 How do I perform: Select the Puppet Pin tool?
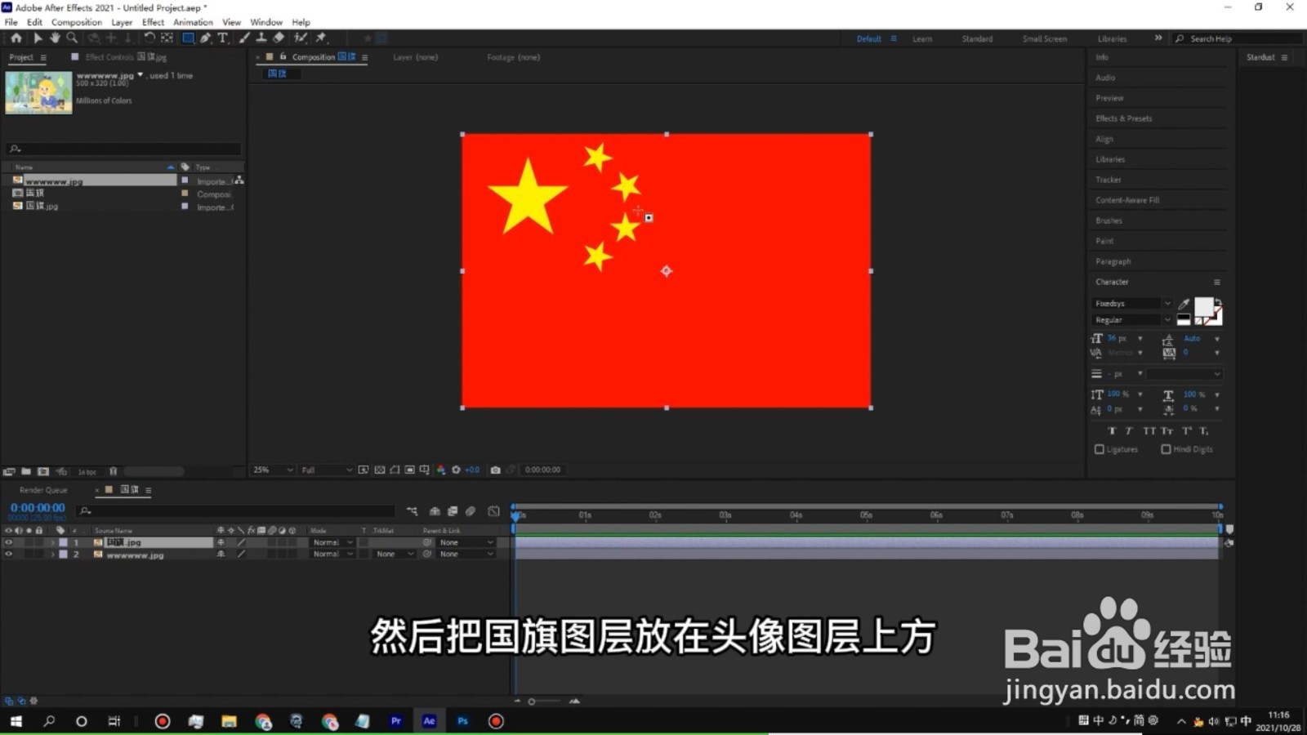pyautogui.click(x=321, y=38)
